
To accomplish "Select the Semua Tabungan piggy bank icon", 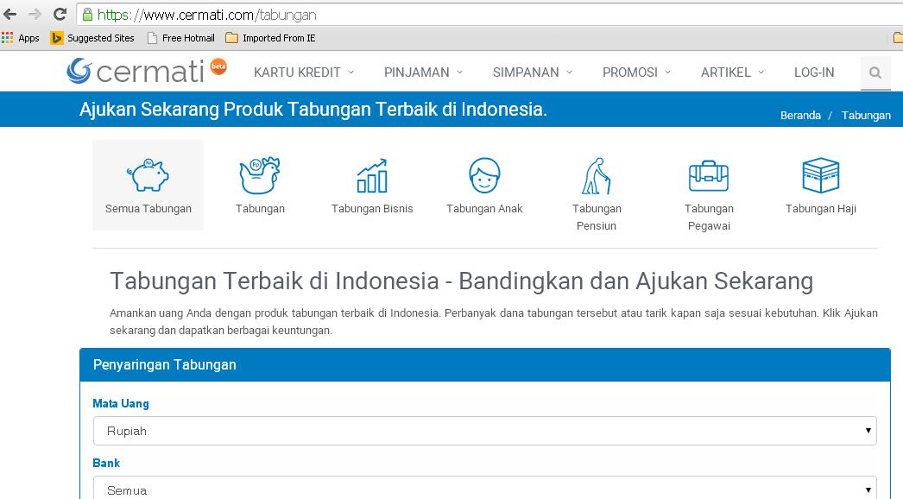I will (148, 175).
